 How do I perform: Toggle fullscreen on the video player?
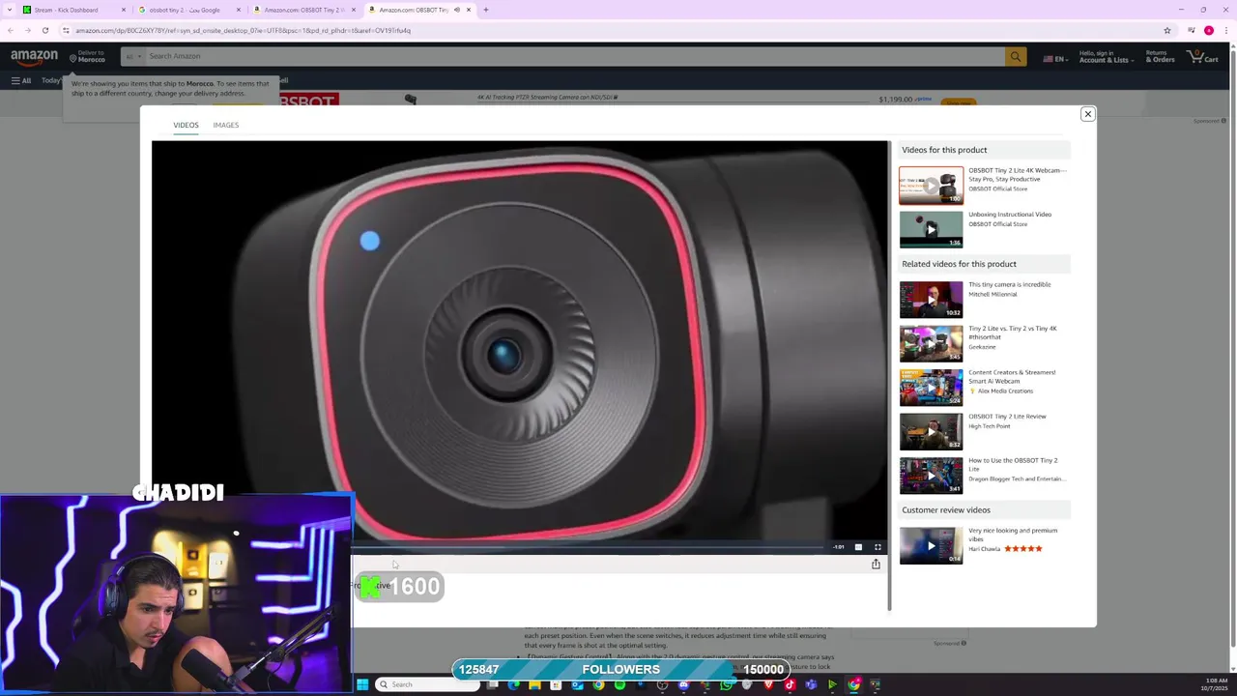coord(877,547)
